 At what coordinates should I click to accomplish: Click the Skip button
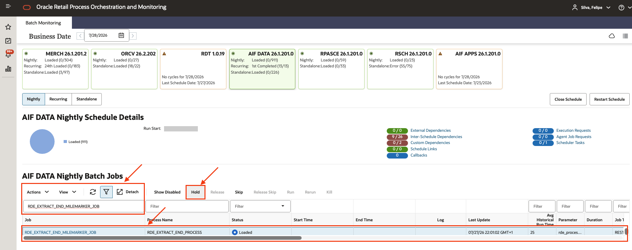click(239, 192)
